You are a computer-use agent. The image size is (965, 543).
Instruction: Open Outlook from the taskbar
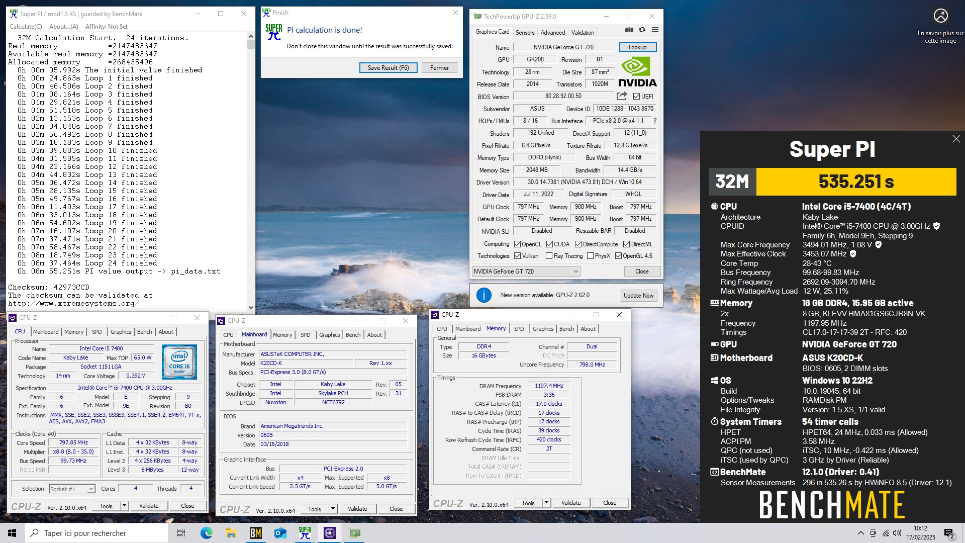[280, 533]
